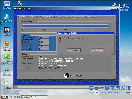
Task: Select the Ghost32 11.0 taskbar button
Action: coord(35,97)
